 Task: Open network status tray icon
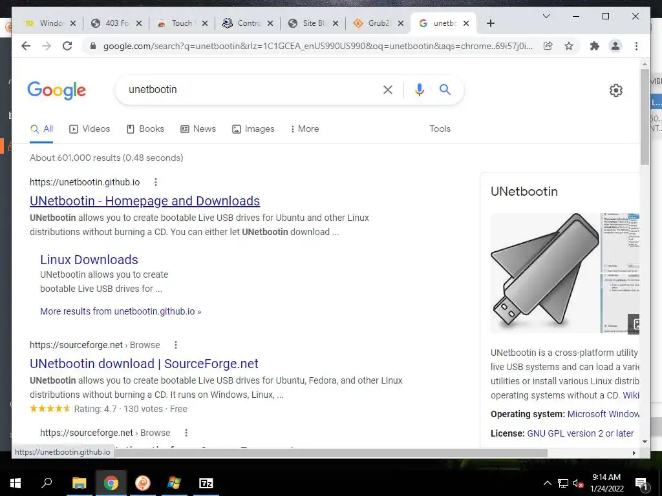coord(563,483)
